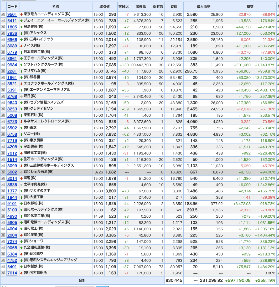Remove row 6723 Renesas using X icon
The width and height of the screenshot is (279, 287).
pyautogui.click(x=3, y=122)
